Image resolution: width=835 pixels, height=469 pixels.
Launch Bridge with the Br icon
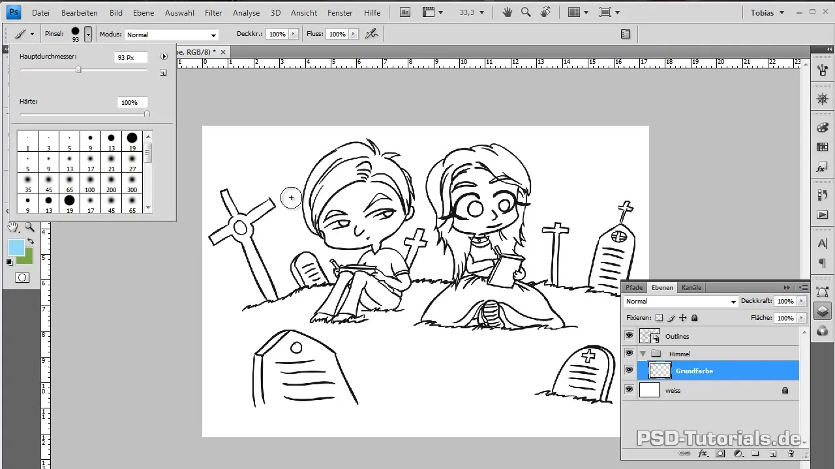point(405,12)
